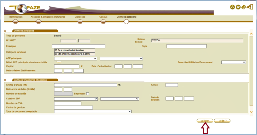
Task: Click the telephone contact icon
Action: pos(238,7)
